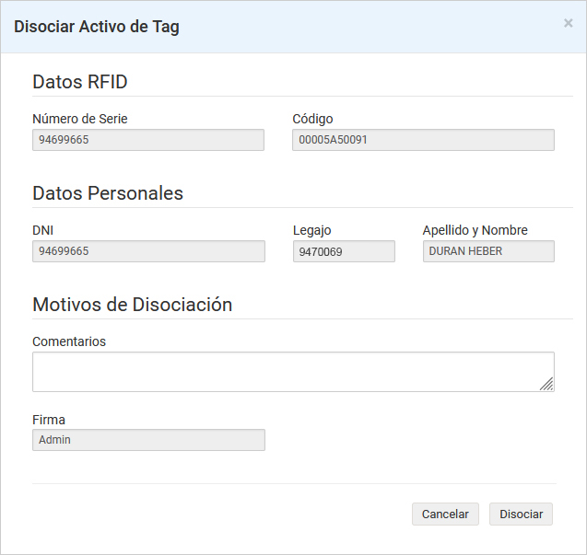The image size is (587, 555).
Task: Click the Legajo label text
Action: tap(311, 230)
